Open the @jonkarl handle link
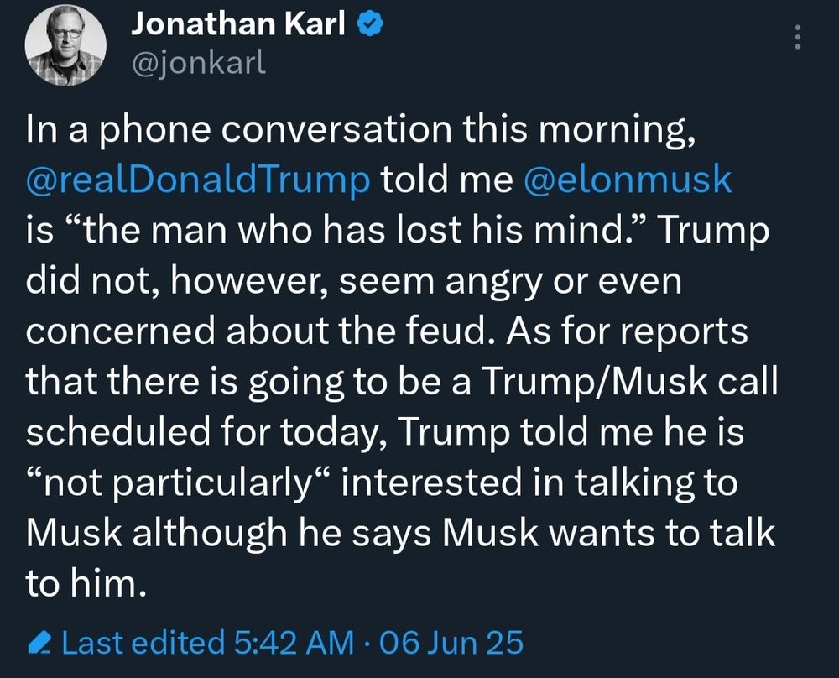The height and width of the screenshot is (678, 839). pos(198,63)
